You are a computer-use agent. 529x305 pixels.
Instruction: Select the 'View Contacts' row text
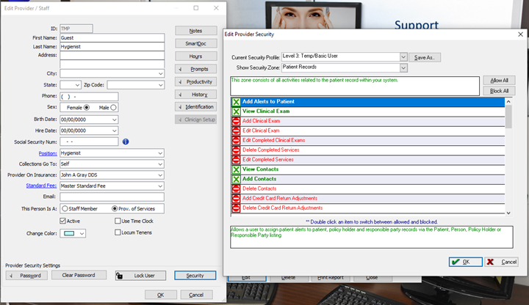pyautogui.click(x=260, y=169)
